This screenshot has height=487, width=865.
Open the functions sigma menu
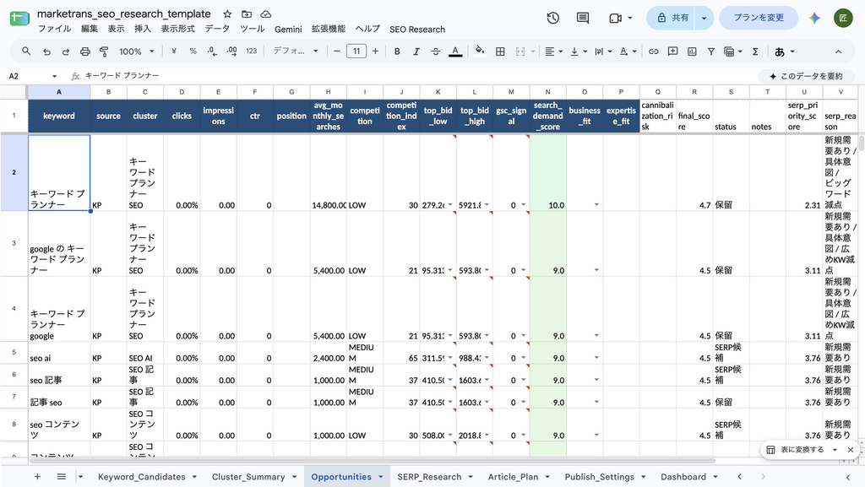tap(755, 51)
